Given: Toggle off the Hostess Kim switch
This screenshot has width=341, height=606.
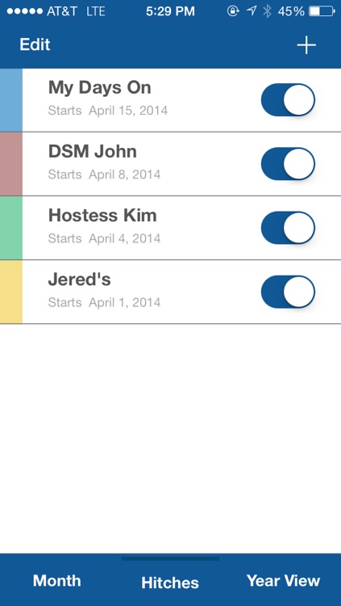Looking at the screenshot, I should [x=288, y=228].
